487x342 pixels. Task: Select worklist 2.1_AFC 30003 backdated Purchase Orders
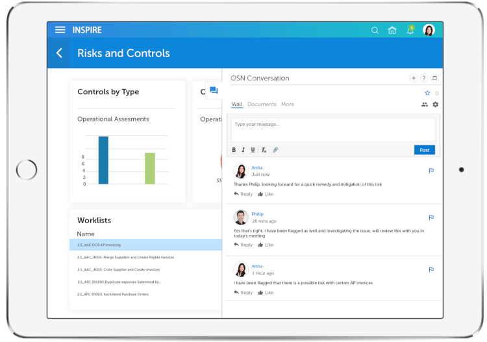[145, 294]
